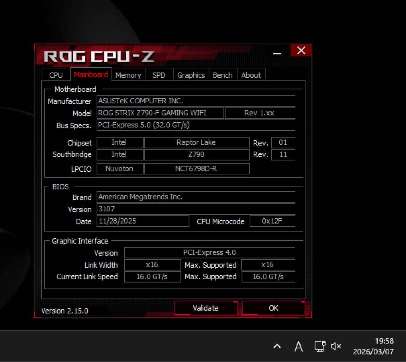Click the NCT6798D-R value
406x362 pixels.
coord(197,168)
